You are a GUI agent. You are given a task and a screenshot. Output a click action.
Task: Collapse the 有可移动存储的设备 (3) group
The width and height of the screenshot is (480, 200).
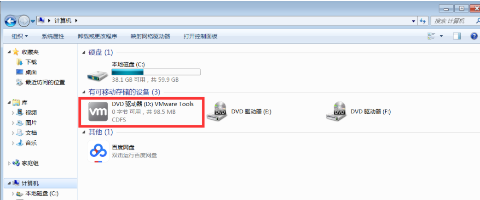pos(84,92)
